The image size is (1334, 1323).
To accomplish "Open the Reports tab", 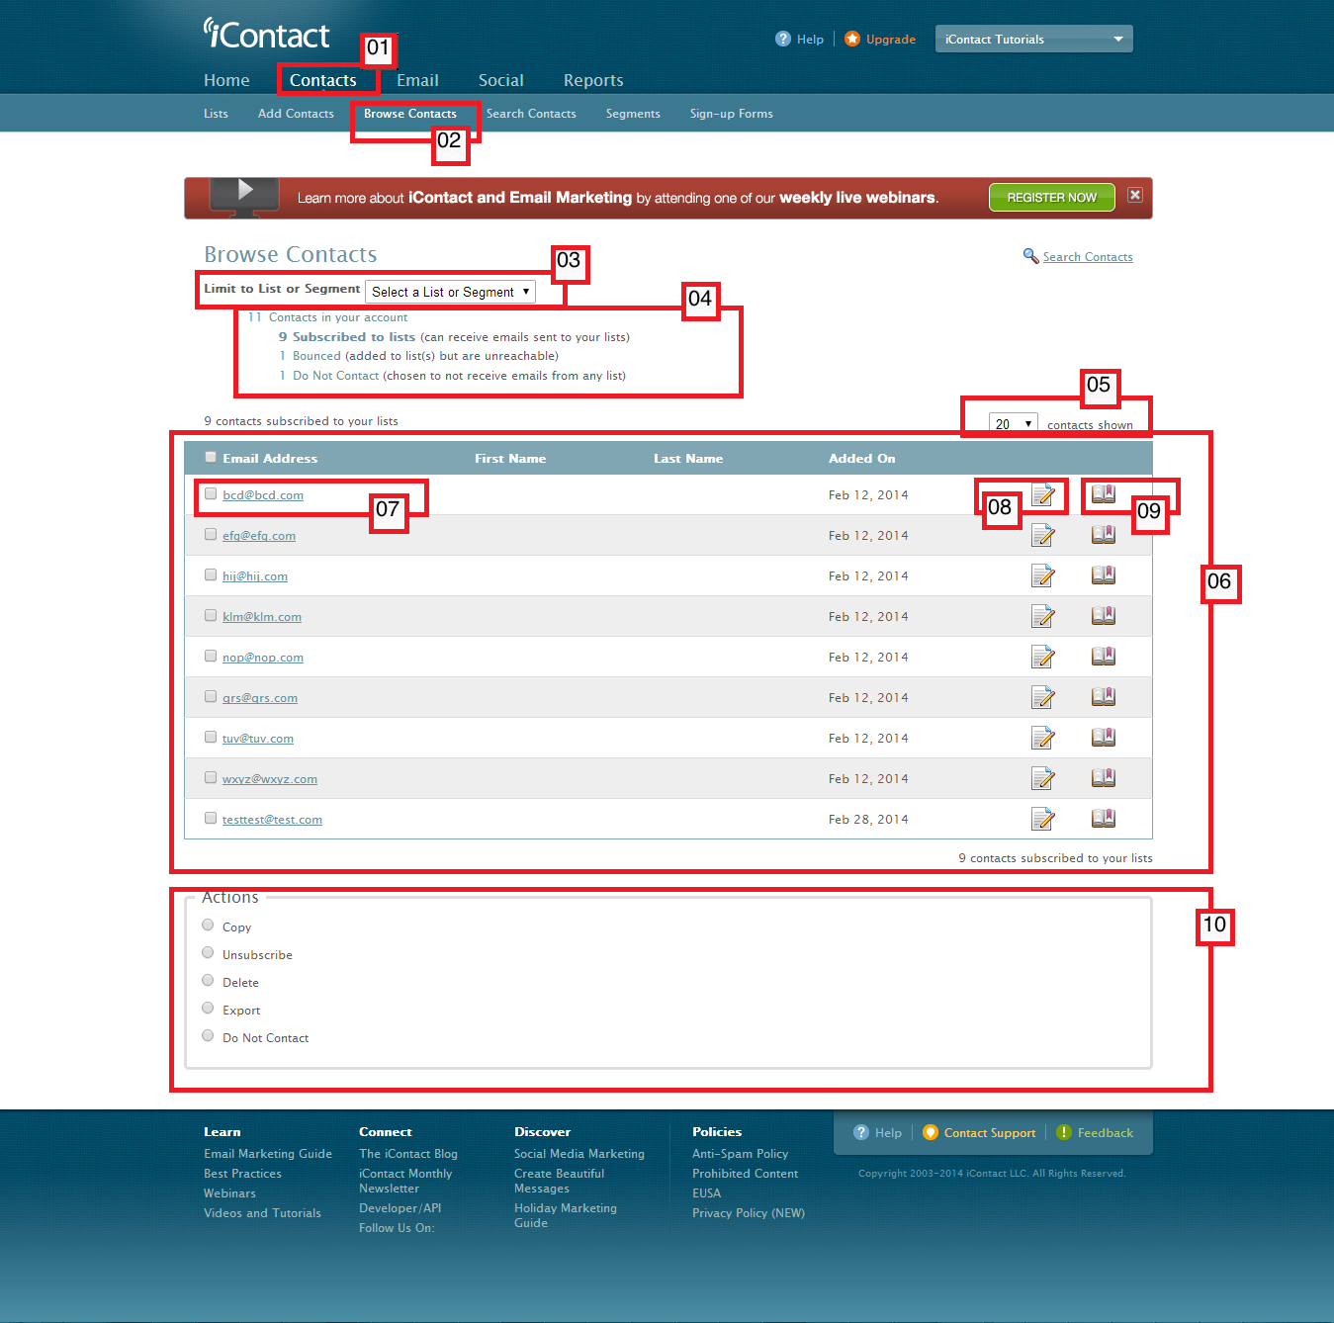I will point(593,80).
